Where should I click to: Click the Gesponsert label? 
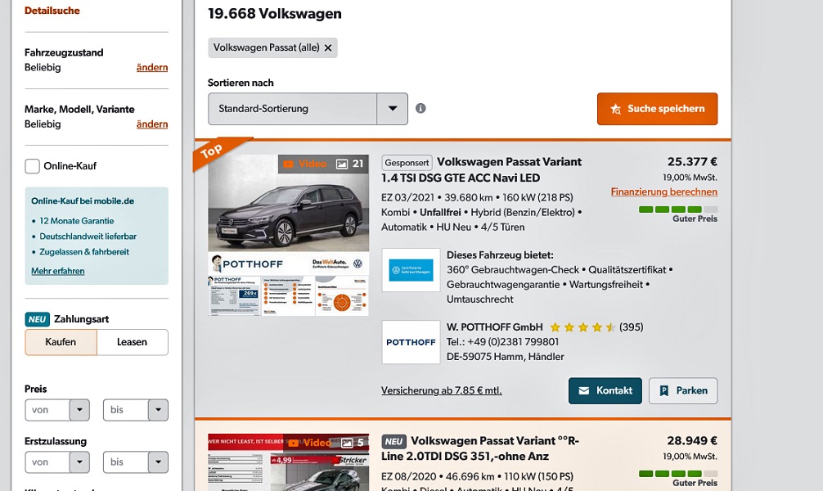click(x=407, y=163)
